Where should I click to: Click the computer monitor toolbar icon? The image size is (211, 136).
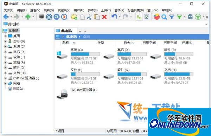point(41,17)
